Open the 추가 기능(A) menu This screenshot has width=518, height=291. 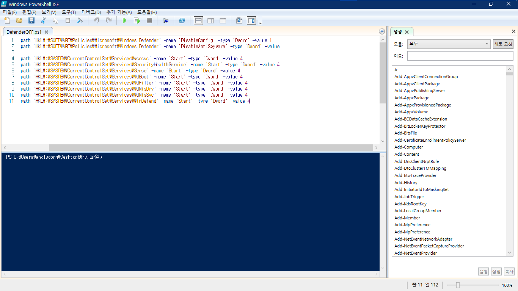[x=119, y=13]
